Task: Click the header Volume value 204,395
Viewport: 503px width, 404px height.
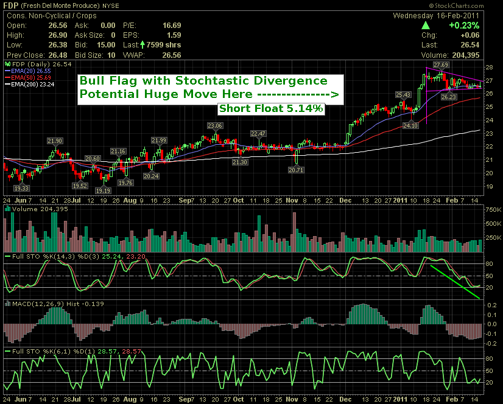Action: click(466, 55)
